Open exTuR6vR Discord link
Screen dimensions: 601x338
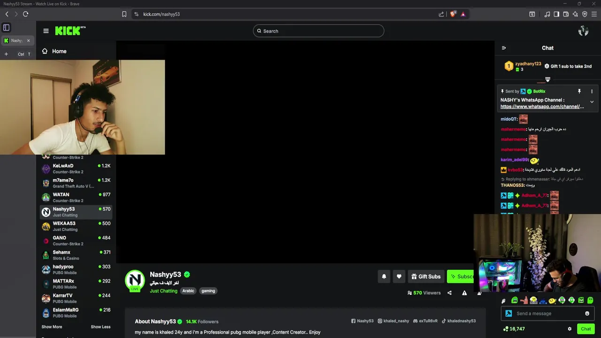point(425,321)
